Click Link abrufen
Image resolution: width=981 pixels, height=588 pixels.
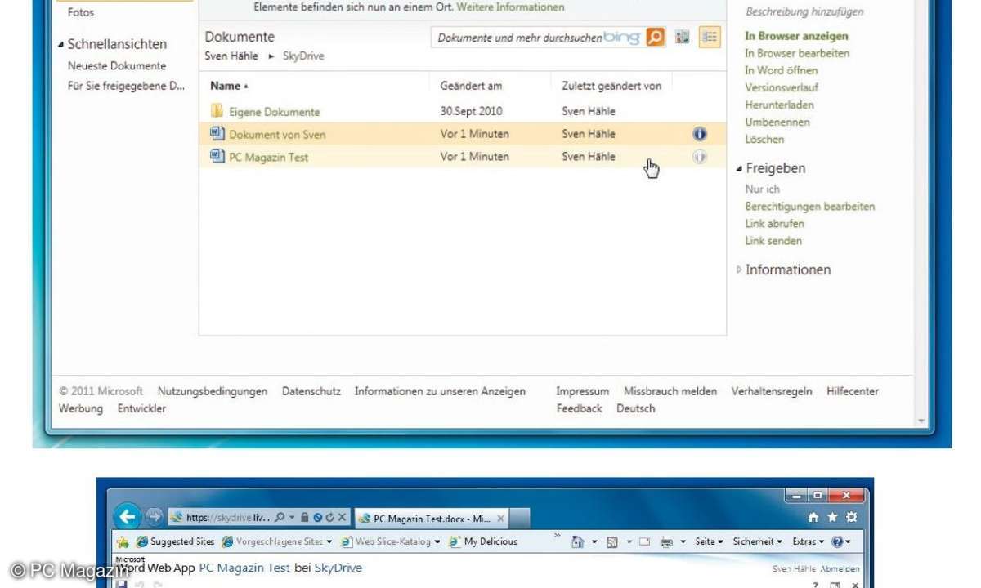(774, 224)
